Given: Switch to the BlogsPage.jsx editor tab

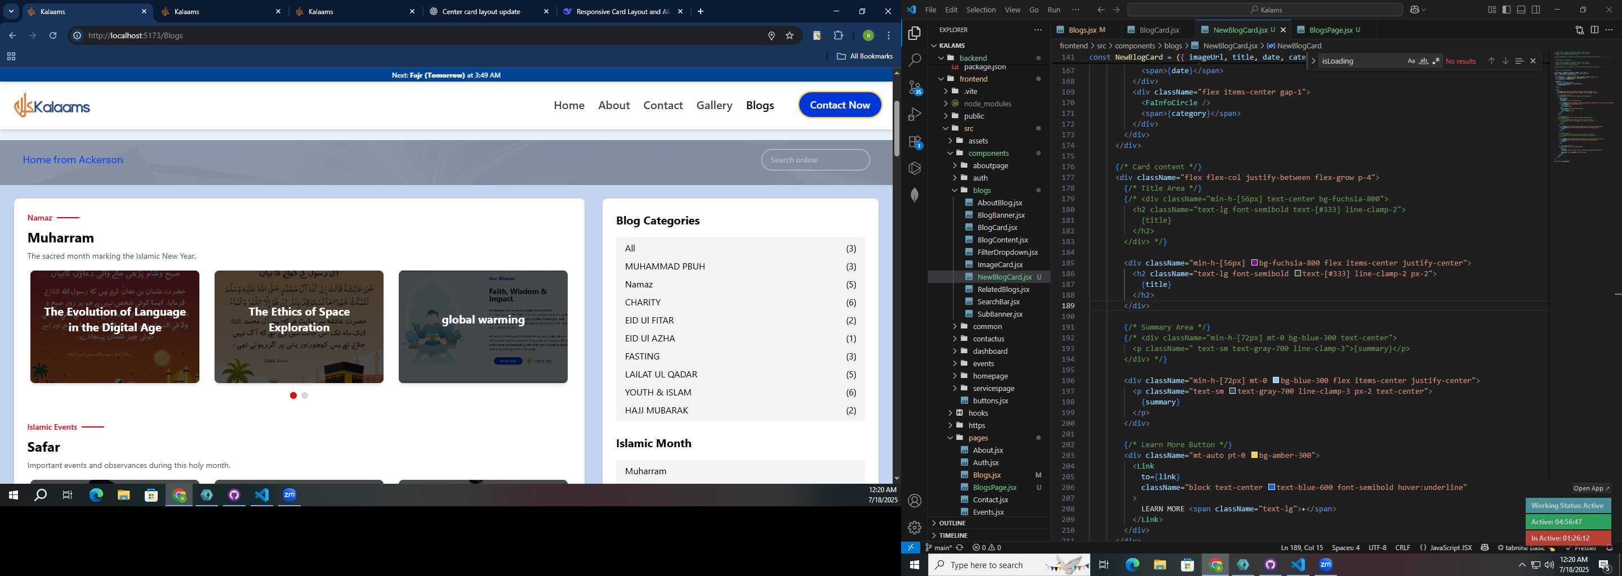Looking at the screenshot, I should click(x=1333, y=30).
